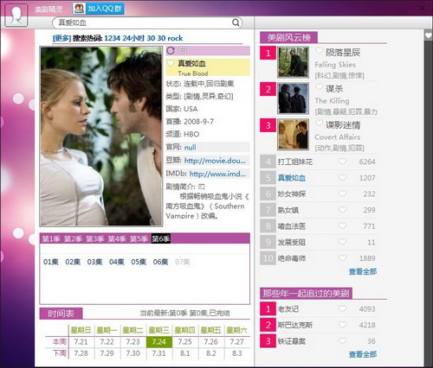Open episode 02集
The height and width of the screenshot is (368, 433).
(73, 262)
